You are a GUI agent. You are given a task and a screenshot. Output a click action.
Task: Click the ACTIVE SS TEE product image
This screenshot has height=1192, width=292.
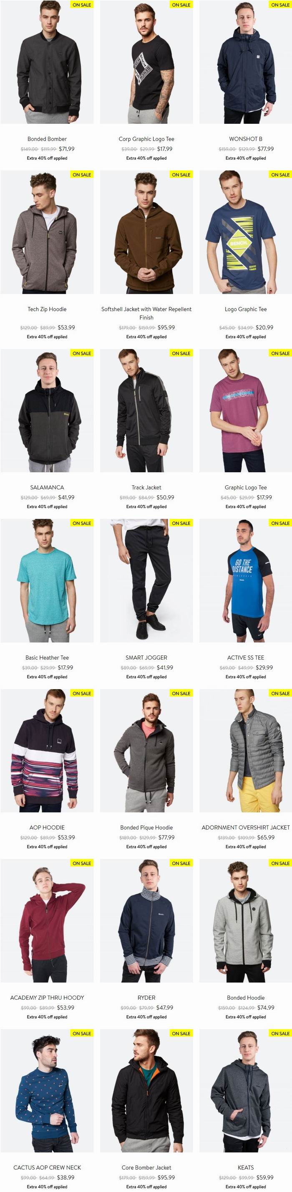click(x=246, y=581)
